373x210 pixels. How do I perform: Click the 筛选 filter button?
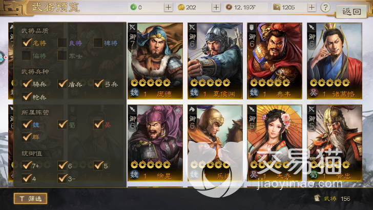(x=30, y=199)
